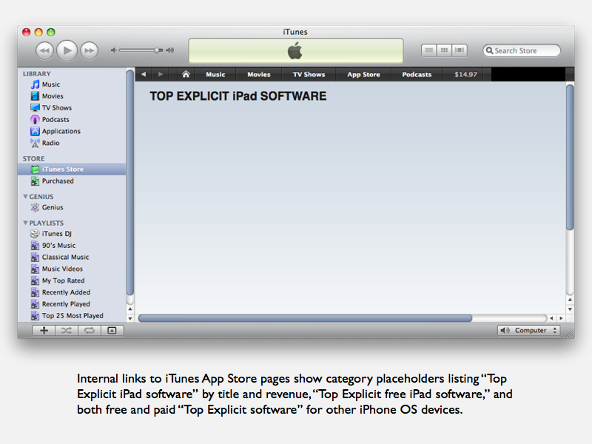The height and width of the screenshot is (444, 592).
Task: Open the Podcasts store tab
Action: [x=417, y=75]
